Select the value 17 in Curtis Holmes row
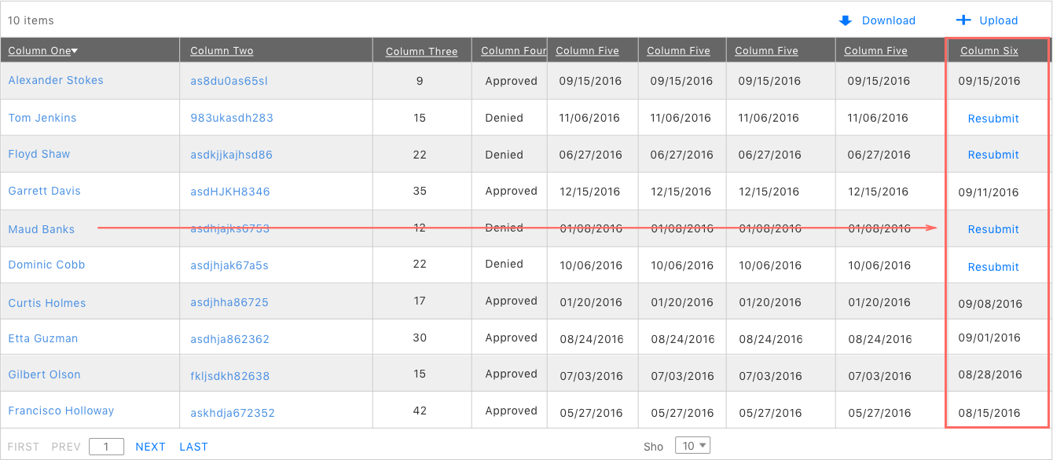Image resolution: width=1053 pixels, height=460 pixels. pyautogui.click(x=420, y=301)
